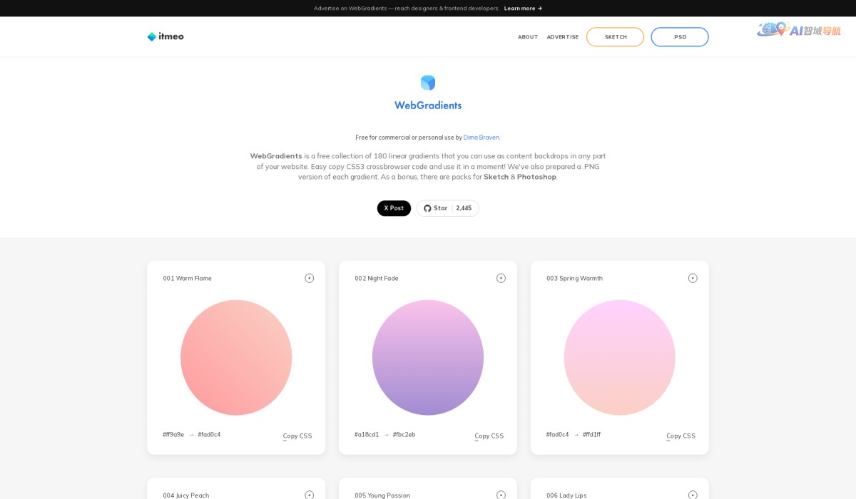The width and height of the screenshot is (856, 499).
Task: Click the 006 Lady Lips plus icon
Action: pyautogui.click(x=693, y=495)
